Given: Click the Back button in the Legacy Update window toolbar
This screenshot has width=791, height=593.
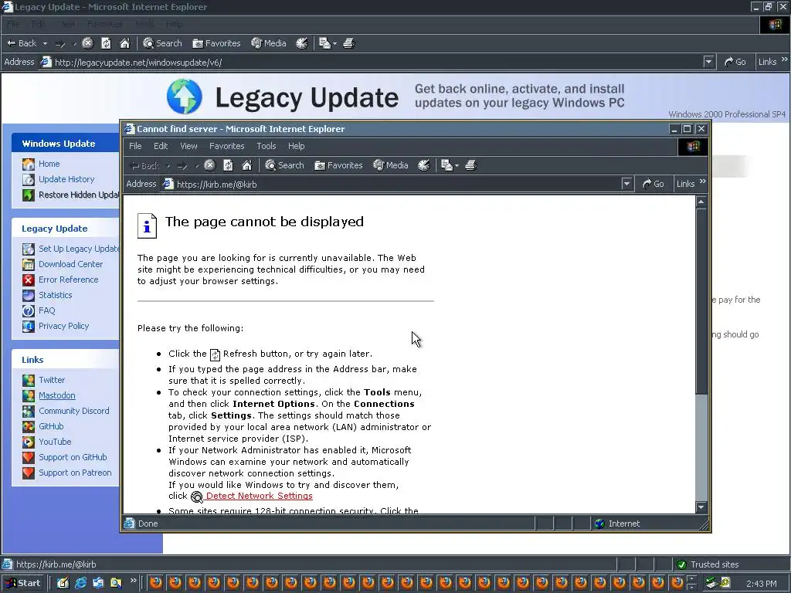Looking at the screenshot, I should click(x=21, y=43).
